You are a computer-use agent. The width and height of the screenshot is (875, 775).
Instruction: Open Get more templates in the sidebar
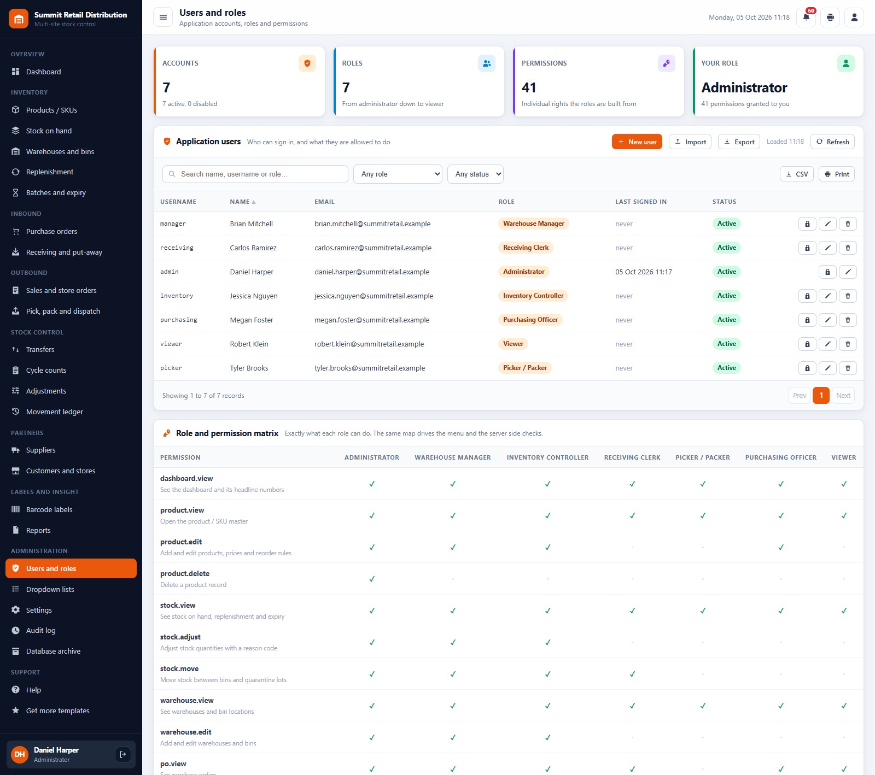71,711
